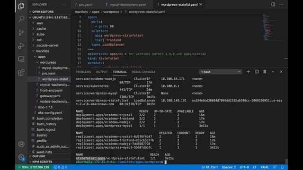Open the Explorer view in activity bar

(21, 6)
